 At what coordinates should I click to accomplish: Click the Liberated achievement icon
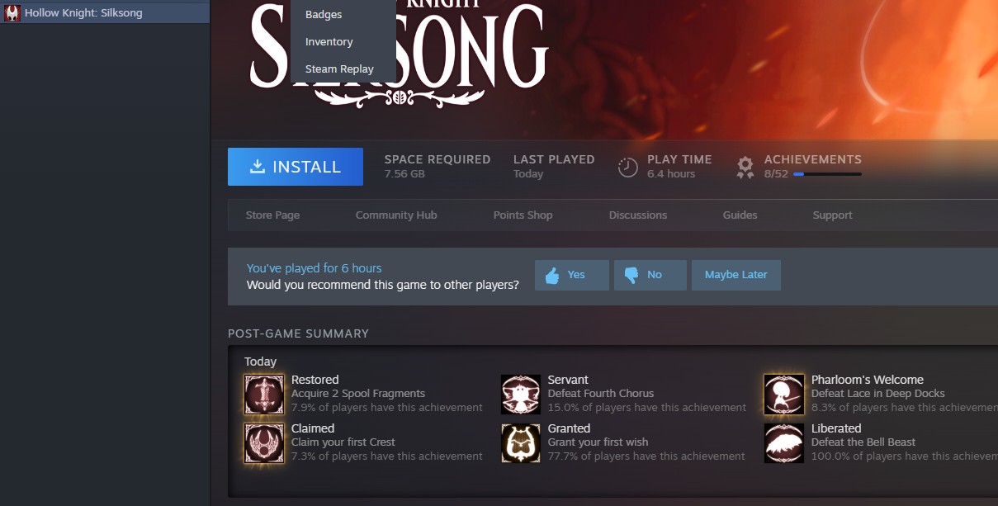(x=784, y=442)
